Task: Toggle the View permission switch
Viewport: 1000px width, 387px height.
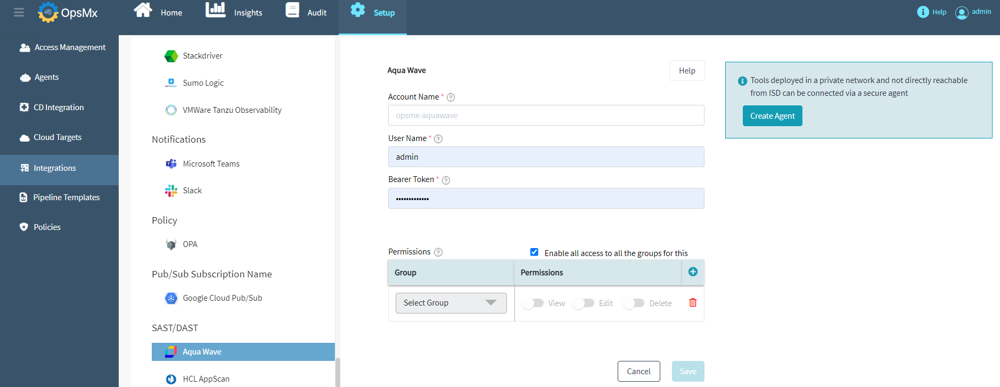Action: 533,303
